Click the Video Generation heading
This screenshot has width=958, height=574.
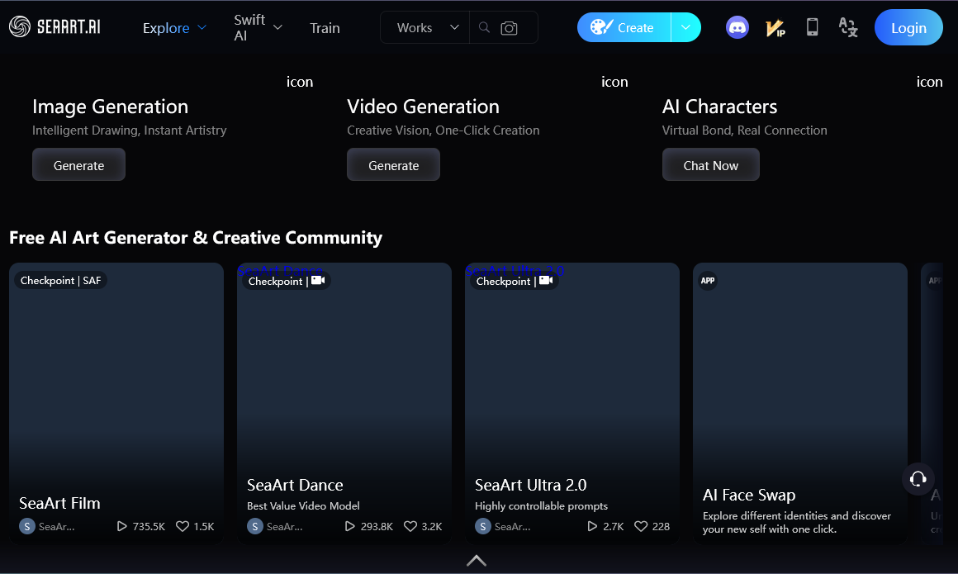tap(423, 107)
